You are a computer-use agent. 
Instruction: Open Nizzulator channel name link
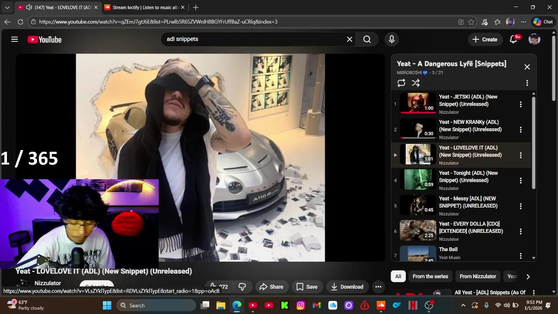point(48,283)
